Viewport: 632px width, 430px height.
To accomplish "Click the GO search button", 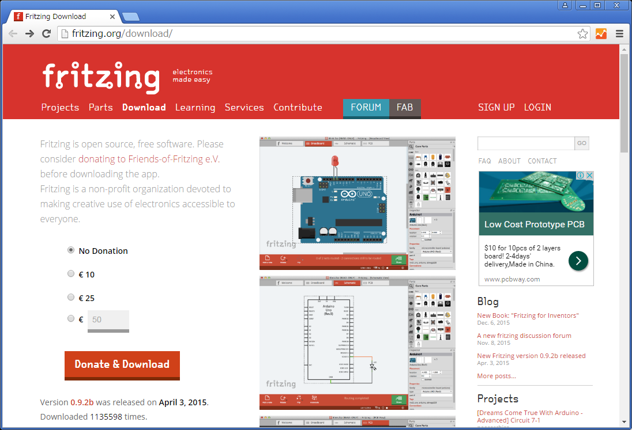I will coord(582,143).
